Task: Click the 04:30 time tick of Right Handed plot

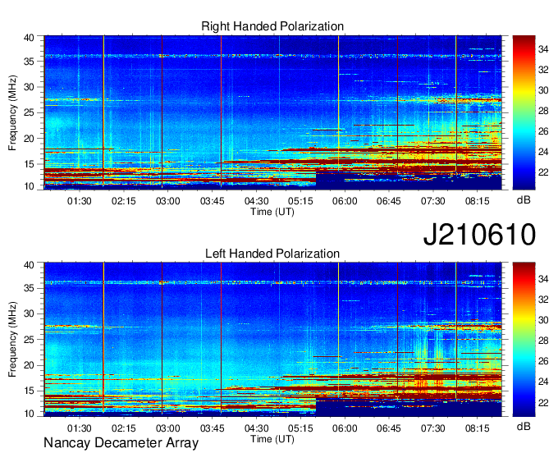Action: [256, 201]
